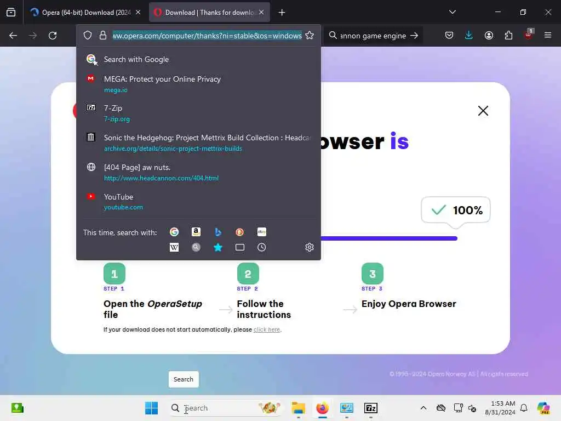This screenshot has height=421, width=561.
Task: Focus the search box with game engine query
Action: [x=373, y=36]
